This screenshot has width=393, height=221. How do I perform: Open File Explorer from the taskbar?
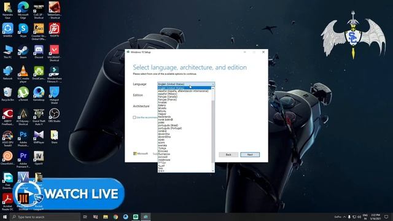pyautogui.click(x=106, y=217)
